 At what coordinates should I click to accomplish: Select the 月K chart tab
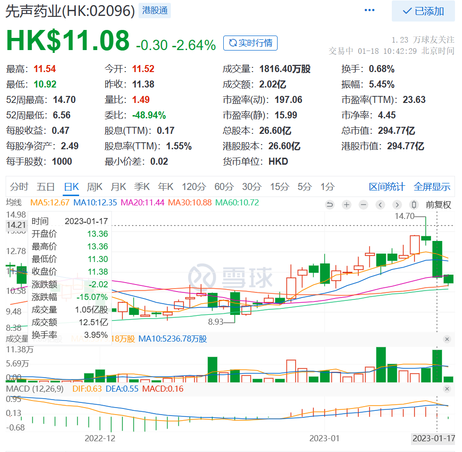tap(118, 187)
